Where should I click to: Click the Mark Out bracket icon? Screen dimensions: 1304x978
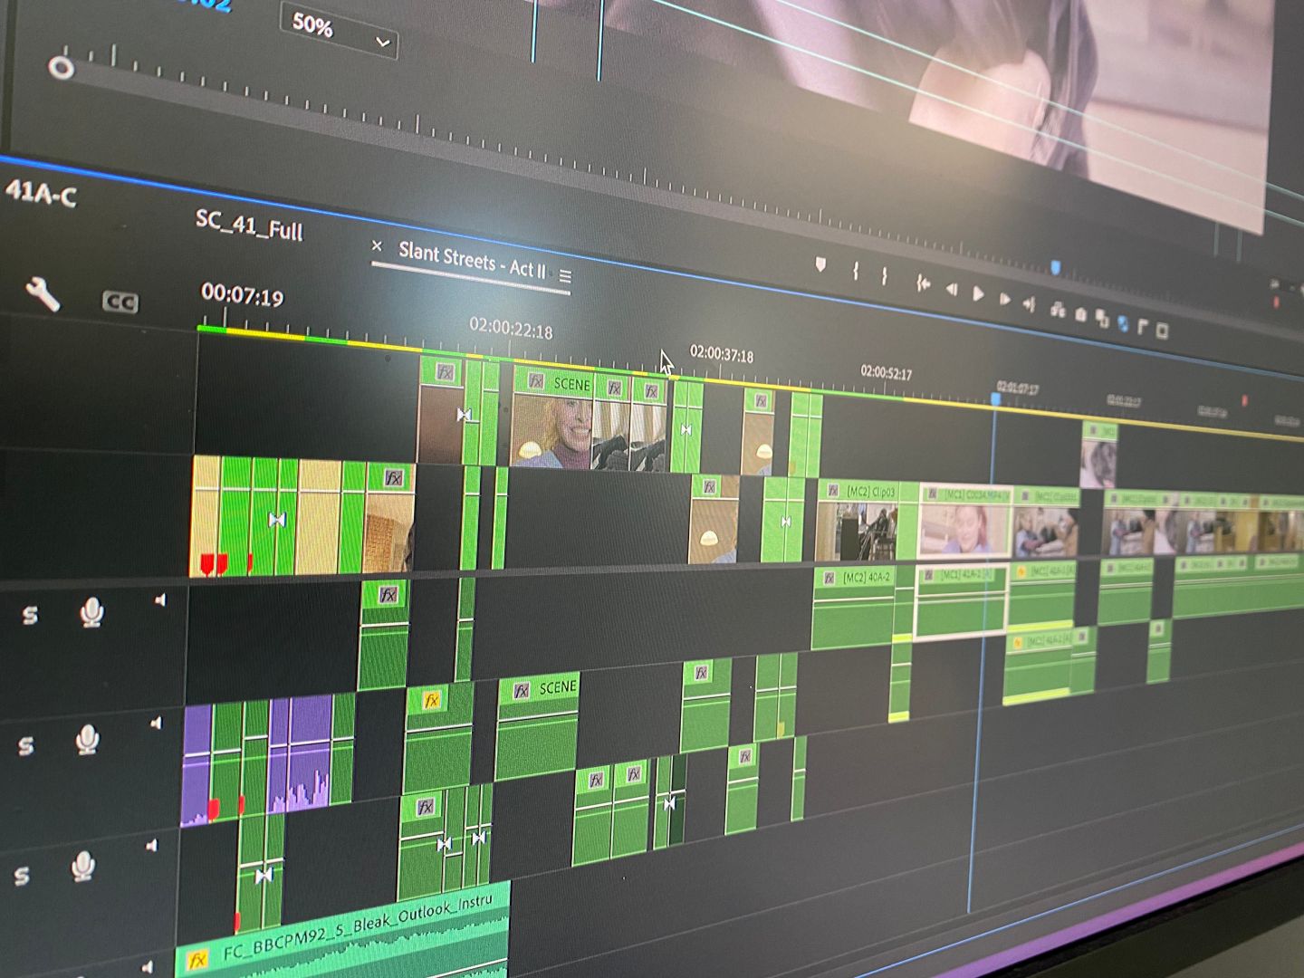(x=885, y=275)
